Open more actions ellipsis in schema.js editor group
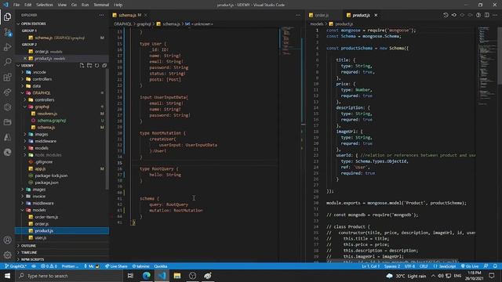 pos(298,15)
